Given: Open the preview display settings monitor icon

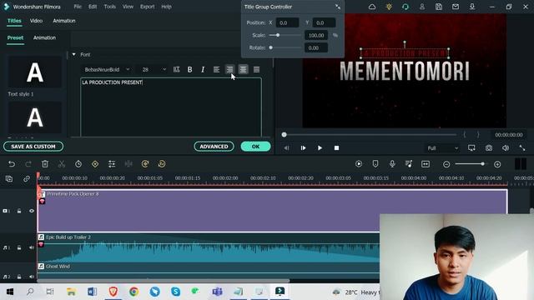Looking at the screenshot, I should coord(471,148).
